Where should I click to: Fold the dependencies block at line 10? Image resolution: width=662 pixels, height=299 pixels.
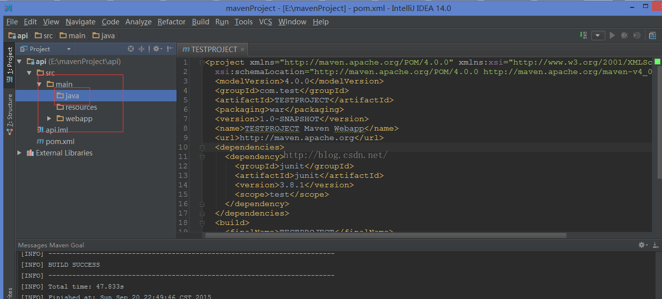(x=202, y=148)
